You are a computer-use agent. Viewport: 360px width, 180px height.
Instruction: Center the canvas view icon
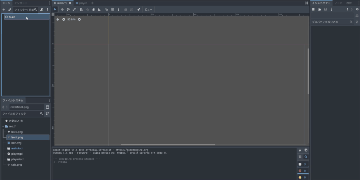[x=58, y=20]
